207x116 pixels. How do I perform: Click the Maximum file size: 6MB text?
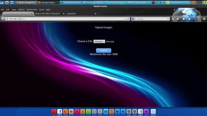[104, 54]
